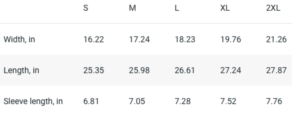Click the 16.22 width value for S
The image size is (292, 113).
click(94, 40)
